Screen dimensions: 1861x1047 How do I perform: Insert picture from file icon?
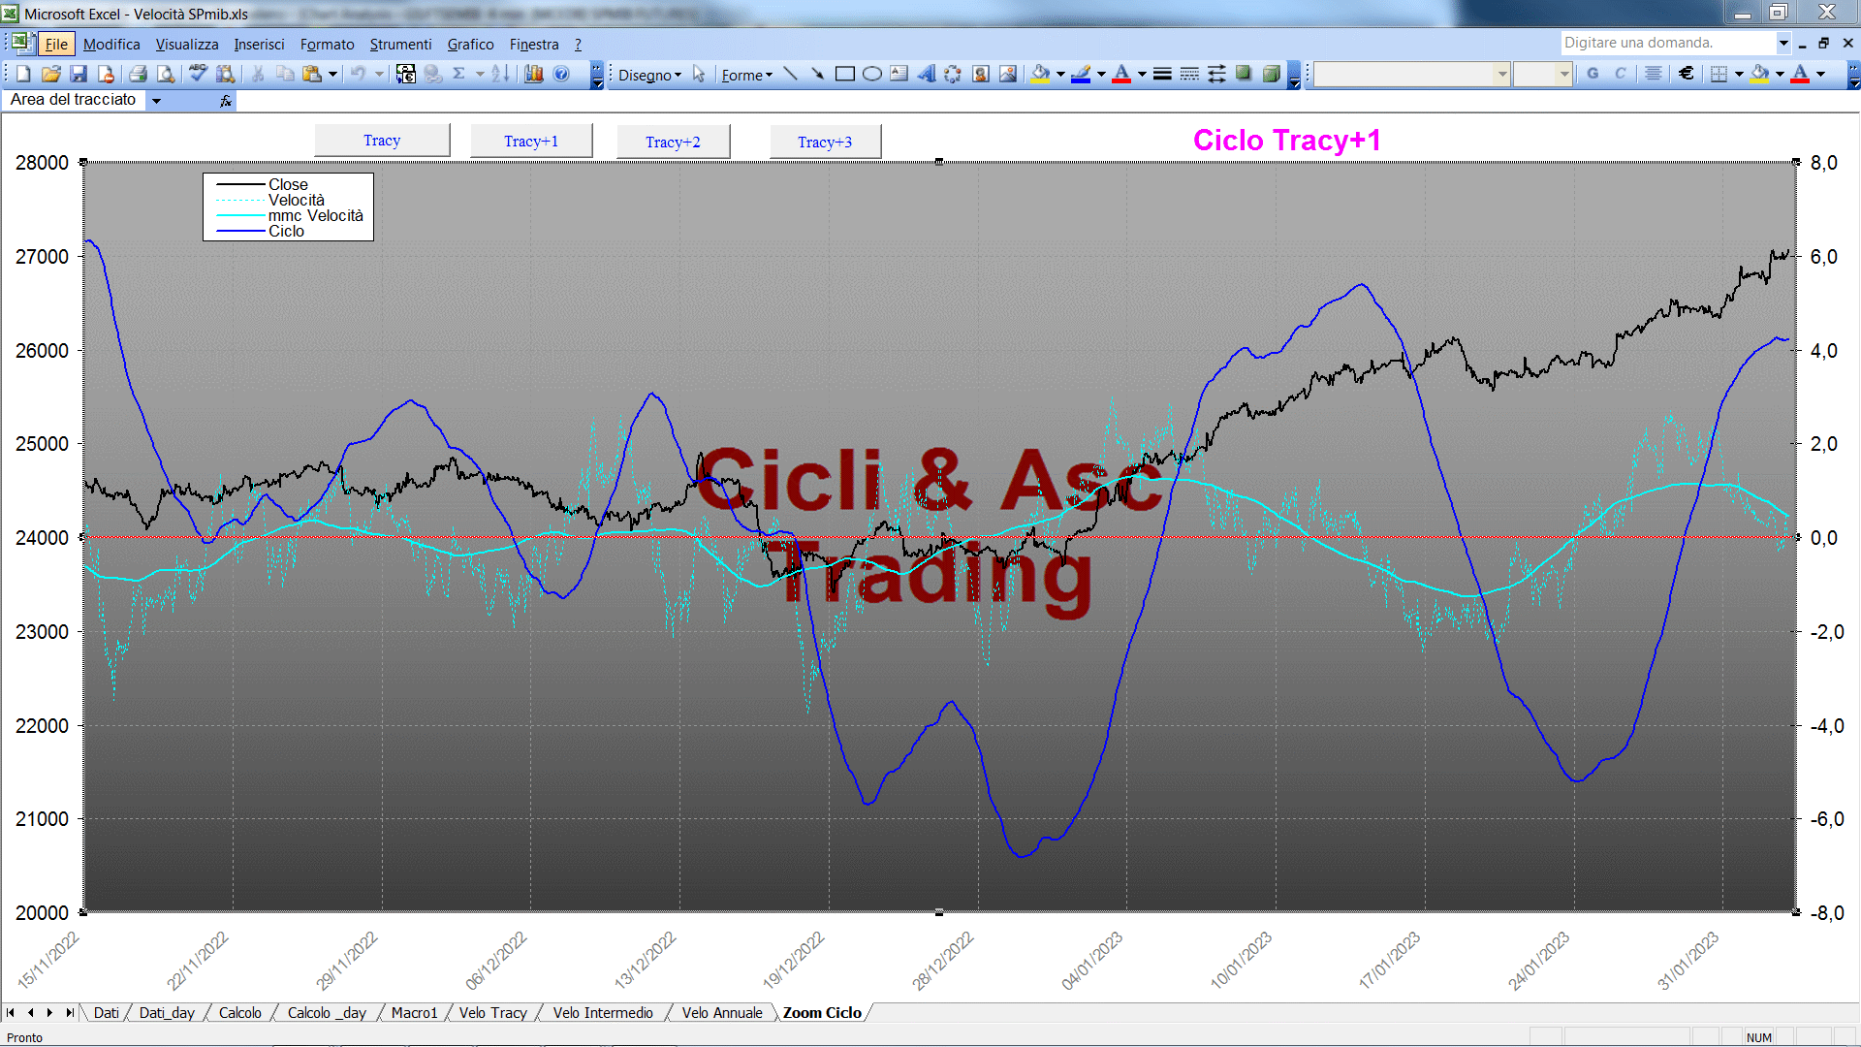[x=1008, y=75]
